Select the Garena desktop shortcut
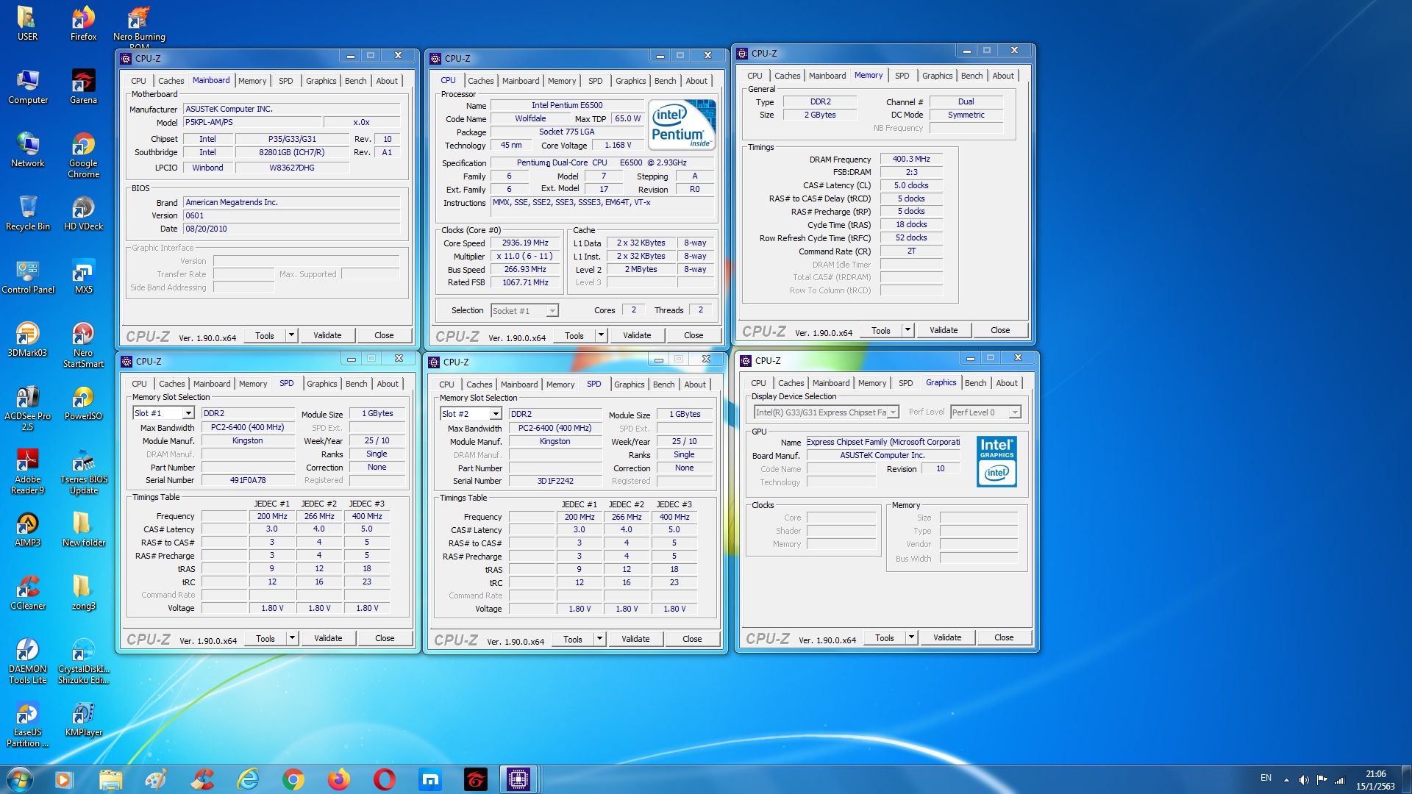Screen dimensions: 1412x794 pyautogui.click(x=83, y=87)
